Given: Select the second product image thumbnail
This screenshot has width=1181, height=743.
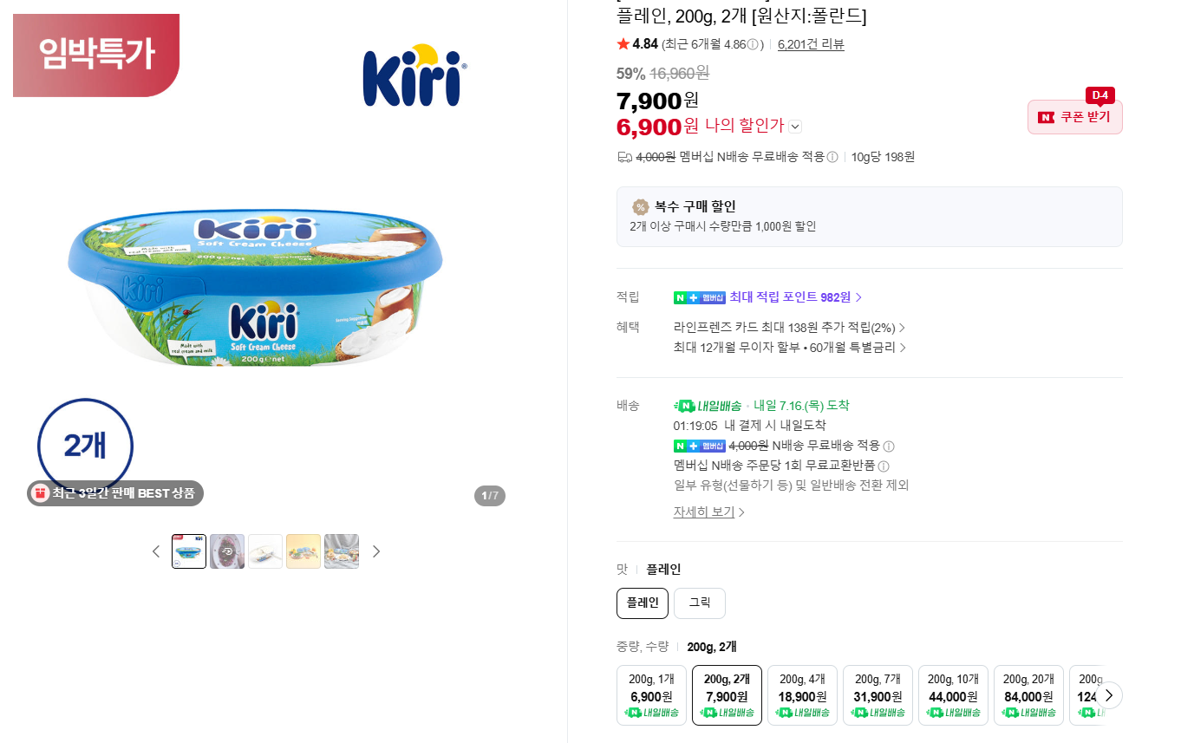Looking at the screenshot, I should pyautogui.click(x=227, y=551).
